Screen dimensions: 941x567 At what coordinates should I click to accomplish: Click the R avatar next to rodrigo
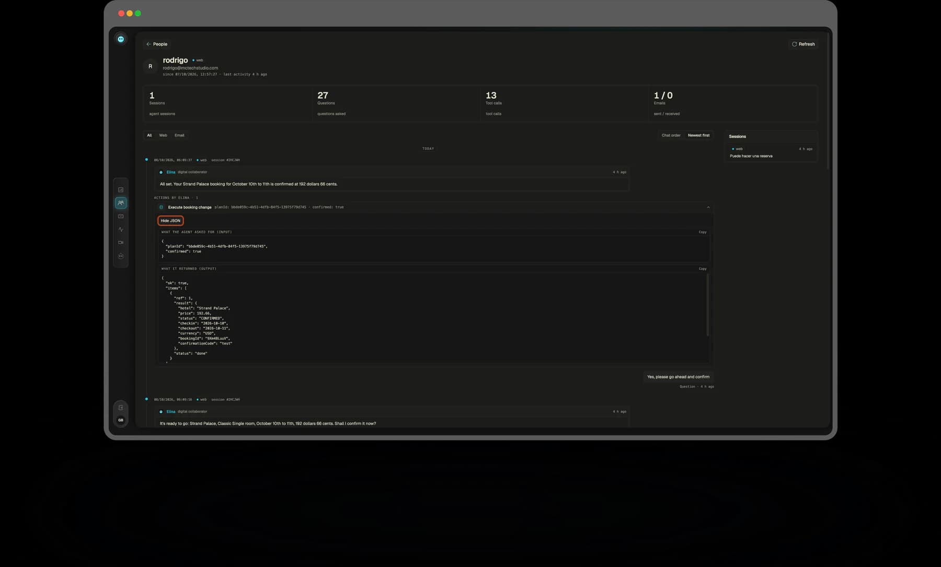point(151,66)
